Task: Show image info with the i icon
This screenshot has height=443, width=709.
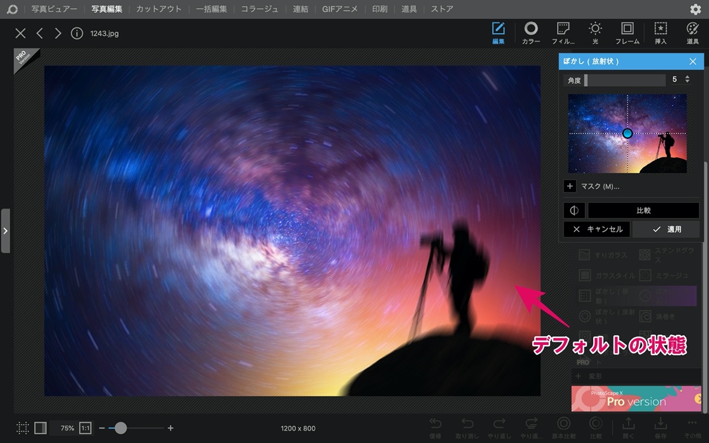Action: pyautogui.click(x=77, y=34)
